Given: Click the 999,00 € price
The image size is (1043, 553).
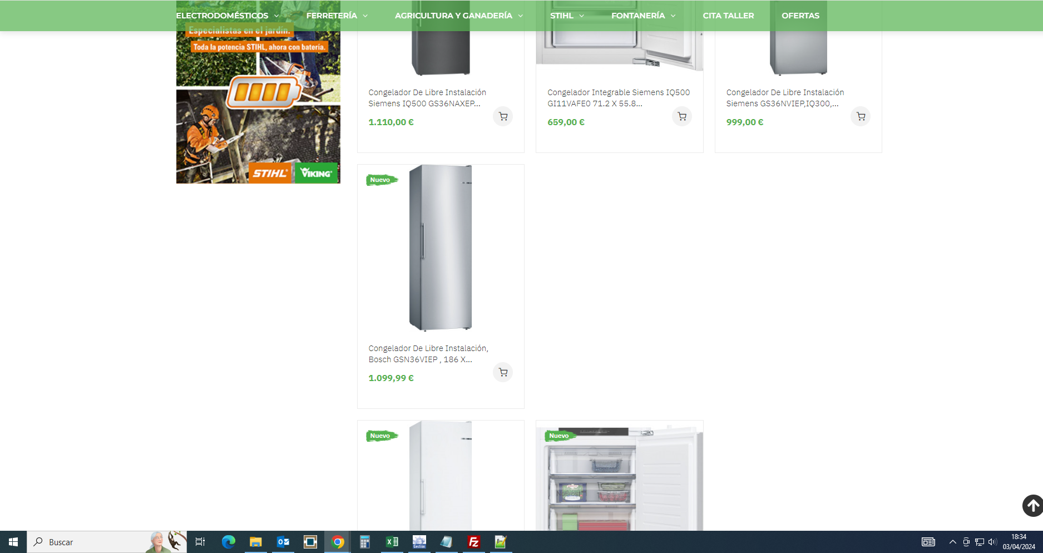Looking at the screenshot, I should pos(745,122).
